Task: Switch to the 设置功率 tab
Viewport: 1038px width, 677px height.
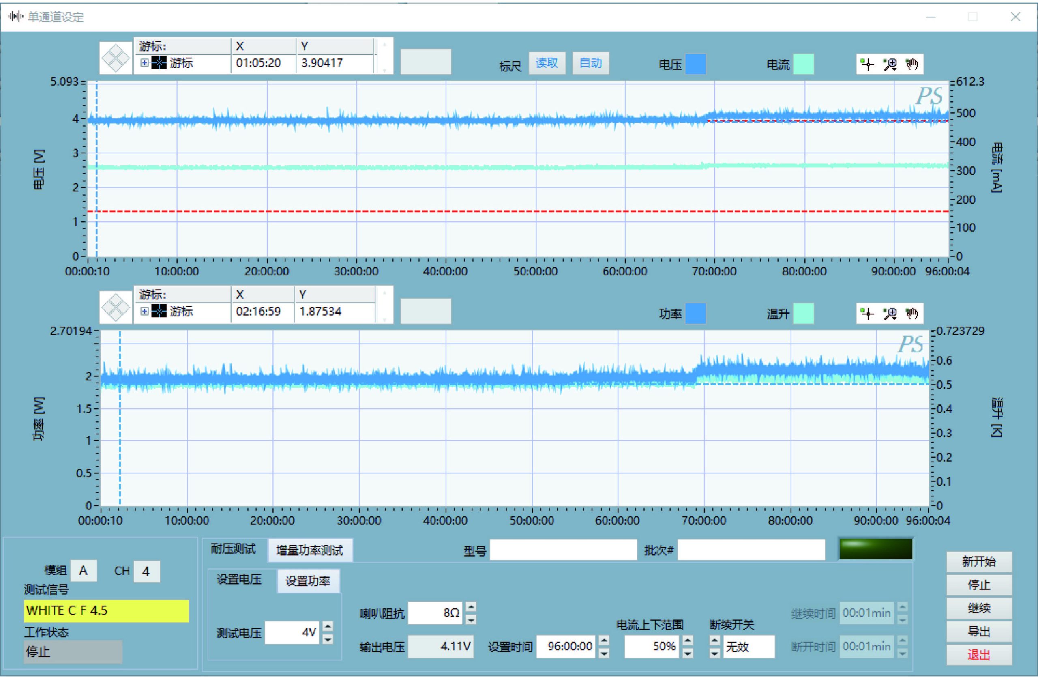Action: [x=308, y=581]
